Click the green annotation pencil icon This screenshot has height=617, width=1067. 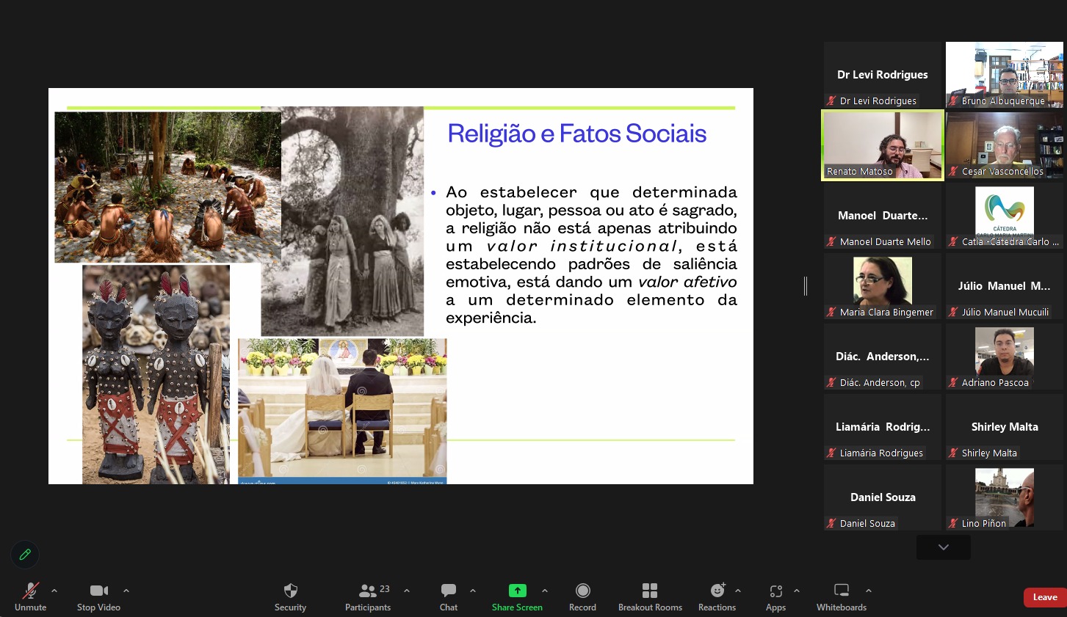click(x=25, y=555)
